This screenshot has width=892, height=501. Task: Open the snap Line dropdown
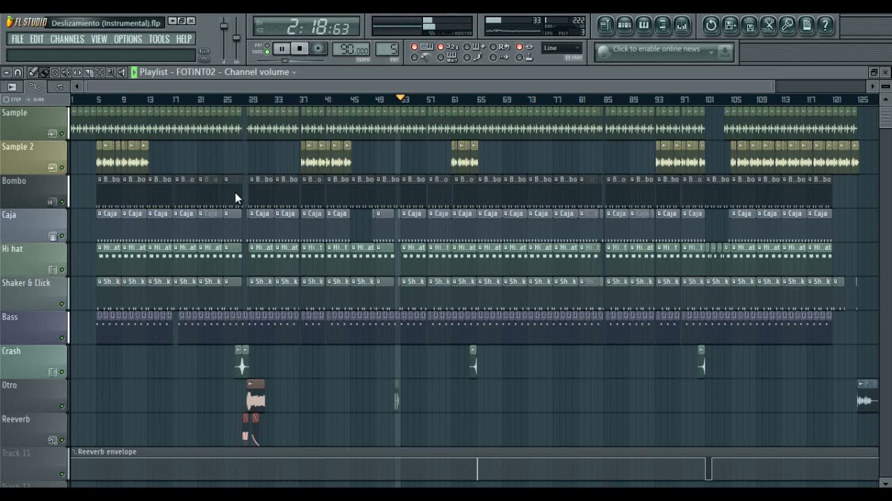pyautogui.click(x=562, y=48)
